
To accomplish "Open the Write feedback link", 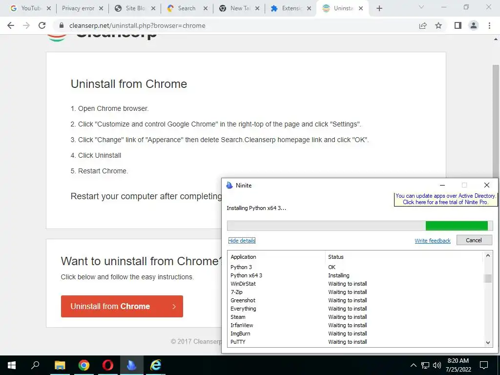I will pyautogui.click(x=433, y=240).
